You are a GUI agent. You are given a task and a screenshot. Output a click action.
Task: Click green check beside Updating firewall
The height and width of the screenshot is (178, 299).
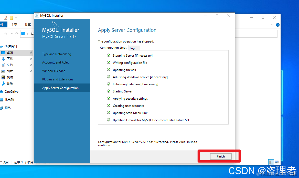point(109,70)
